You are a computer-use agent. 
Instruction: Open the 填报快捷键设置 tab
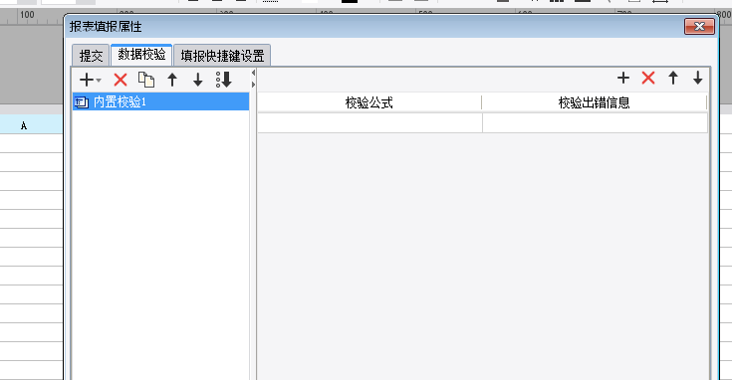222,56
